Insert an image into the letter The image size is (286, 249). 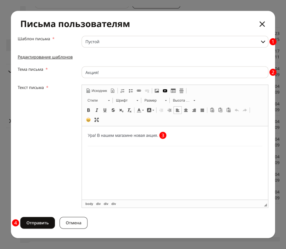(x=157, y=90)
